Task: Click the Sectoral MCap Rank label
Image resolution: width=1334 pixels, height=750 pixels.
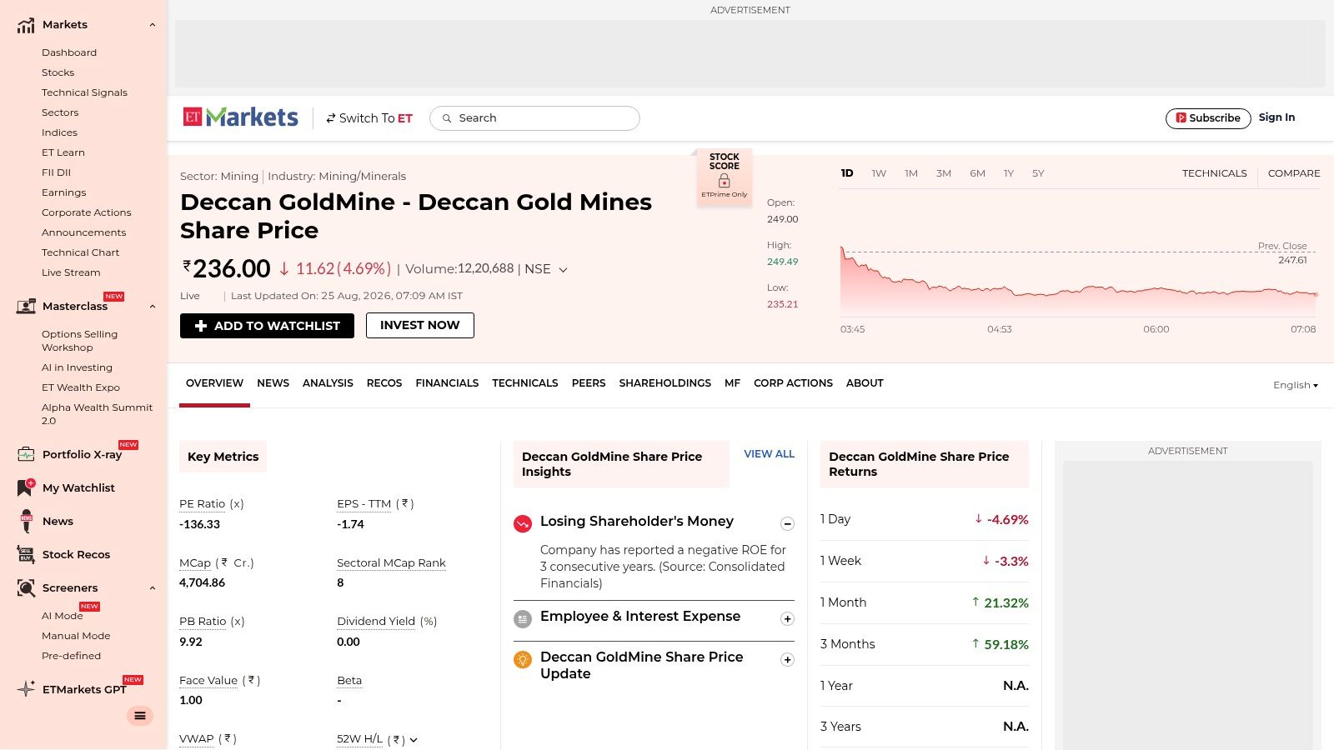Action: pyautogui.click(x=391, y=563)
